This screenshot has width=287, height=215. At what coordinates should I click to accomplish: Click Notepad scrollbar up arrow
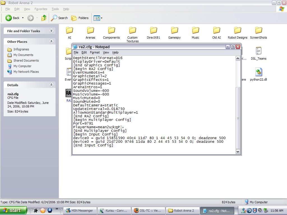tap(238, 59)
